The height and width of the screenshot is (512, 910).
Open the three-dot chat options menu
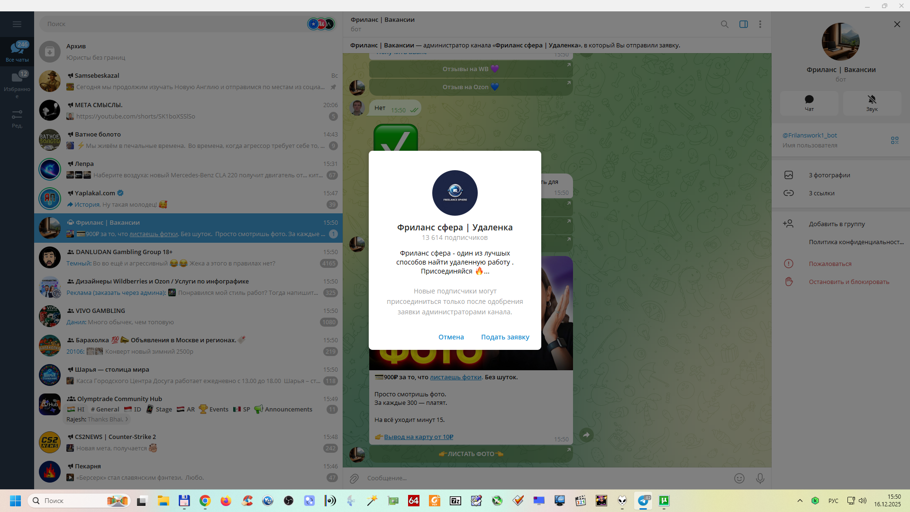(x=760, y=24)
